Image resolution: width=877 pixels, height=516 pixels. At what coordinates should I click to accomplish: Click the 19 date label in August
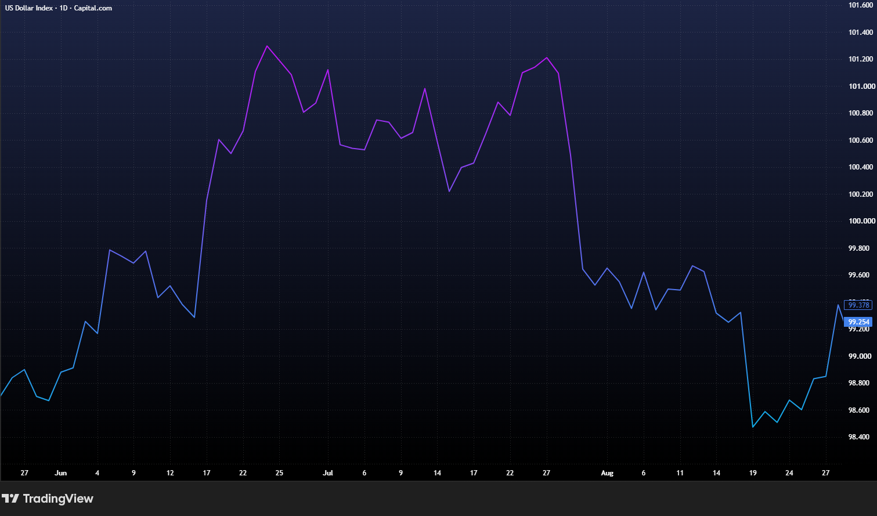(x=753, y=473)
